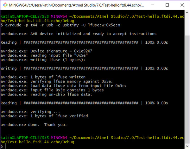
Task: Click the avrdude lfuse command line text
Action: (x=60, y=25)
